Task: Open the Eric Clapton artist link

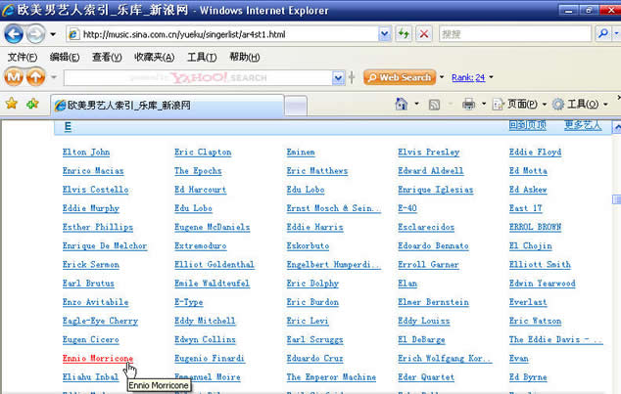Action: click(203, 153)
